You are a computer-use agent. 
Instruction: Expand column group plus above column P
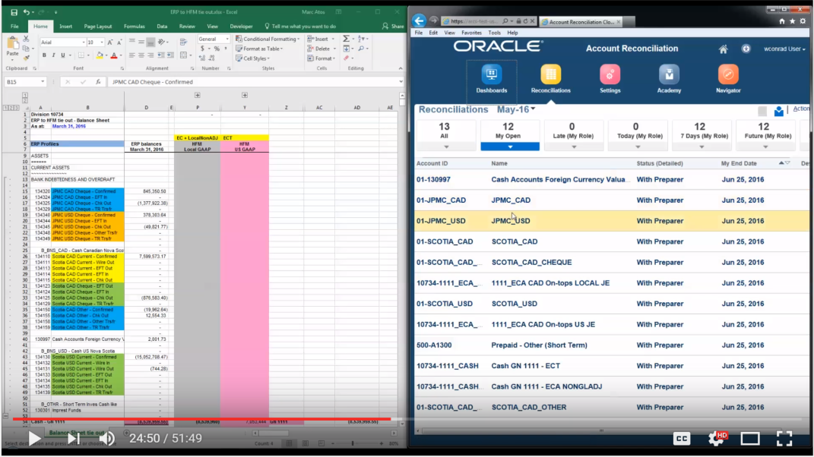tap(198, 95)
